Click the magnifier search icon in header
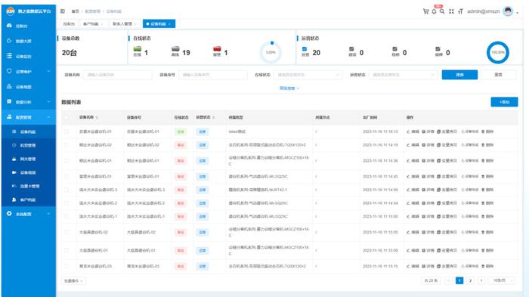The height and width of the screenshot is (297, 529). click(x=442, y=11)
